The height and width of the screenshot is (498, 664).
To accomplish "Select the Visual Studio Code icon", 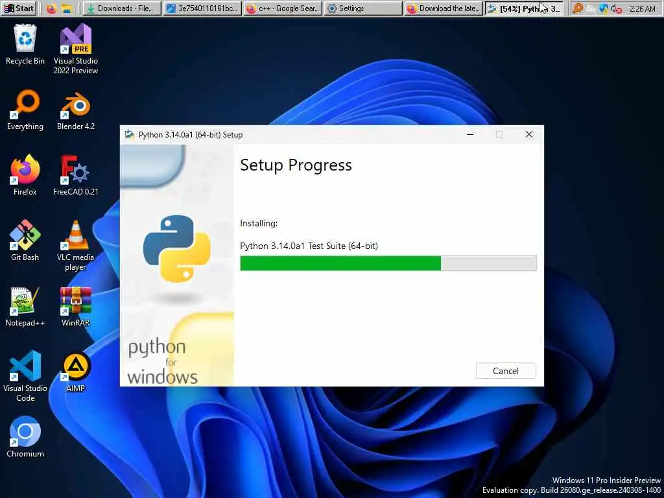I will coord(25,376).
